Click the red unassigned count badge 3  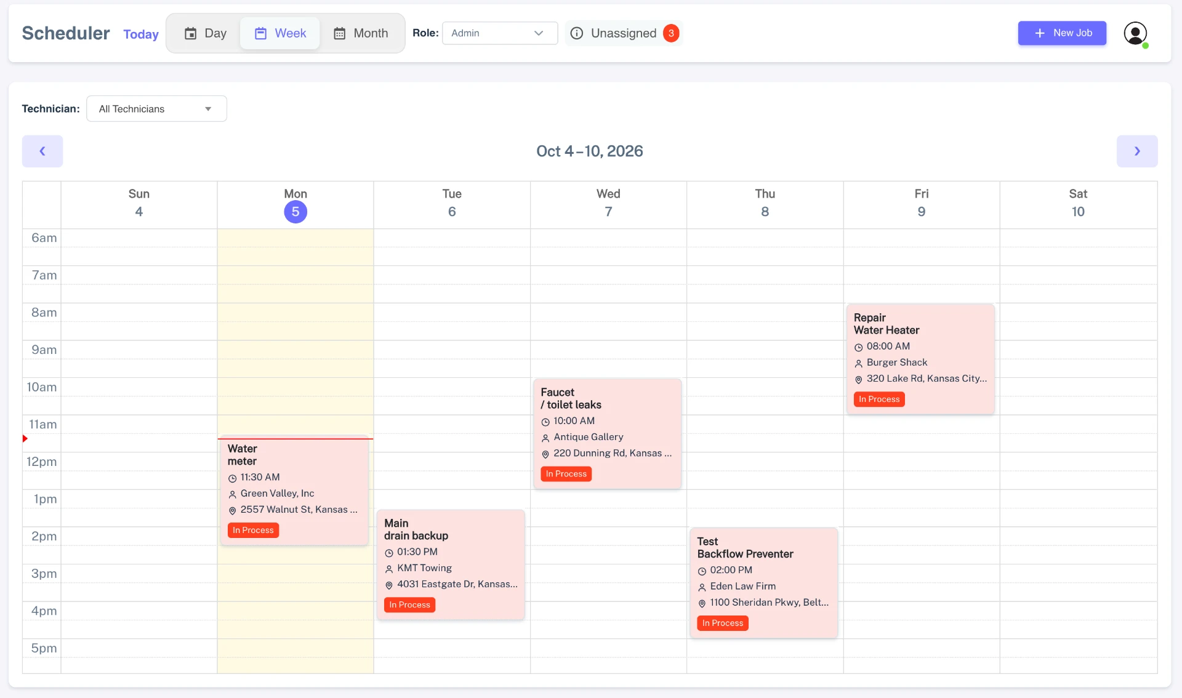pyautogui.click(x=671, y=33)
